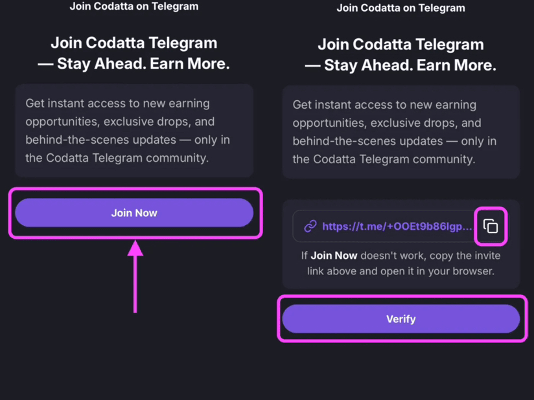
Task: Click the page title above the Join Now panel
Action: pyautogui.click(x=134, y=6)
